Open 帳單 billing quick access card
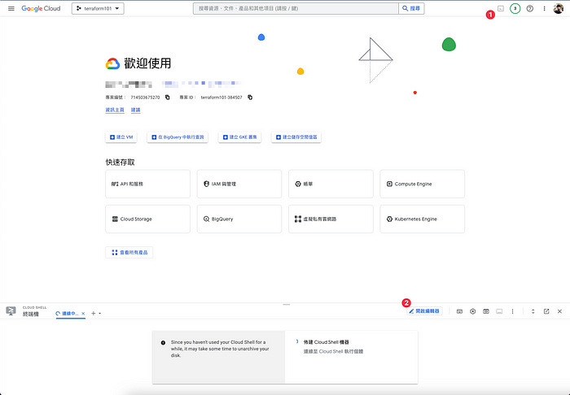 (331, 184)
